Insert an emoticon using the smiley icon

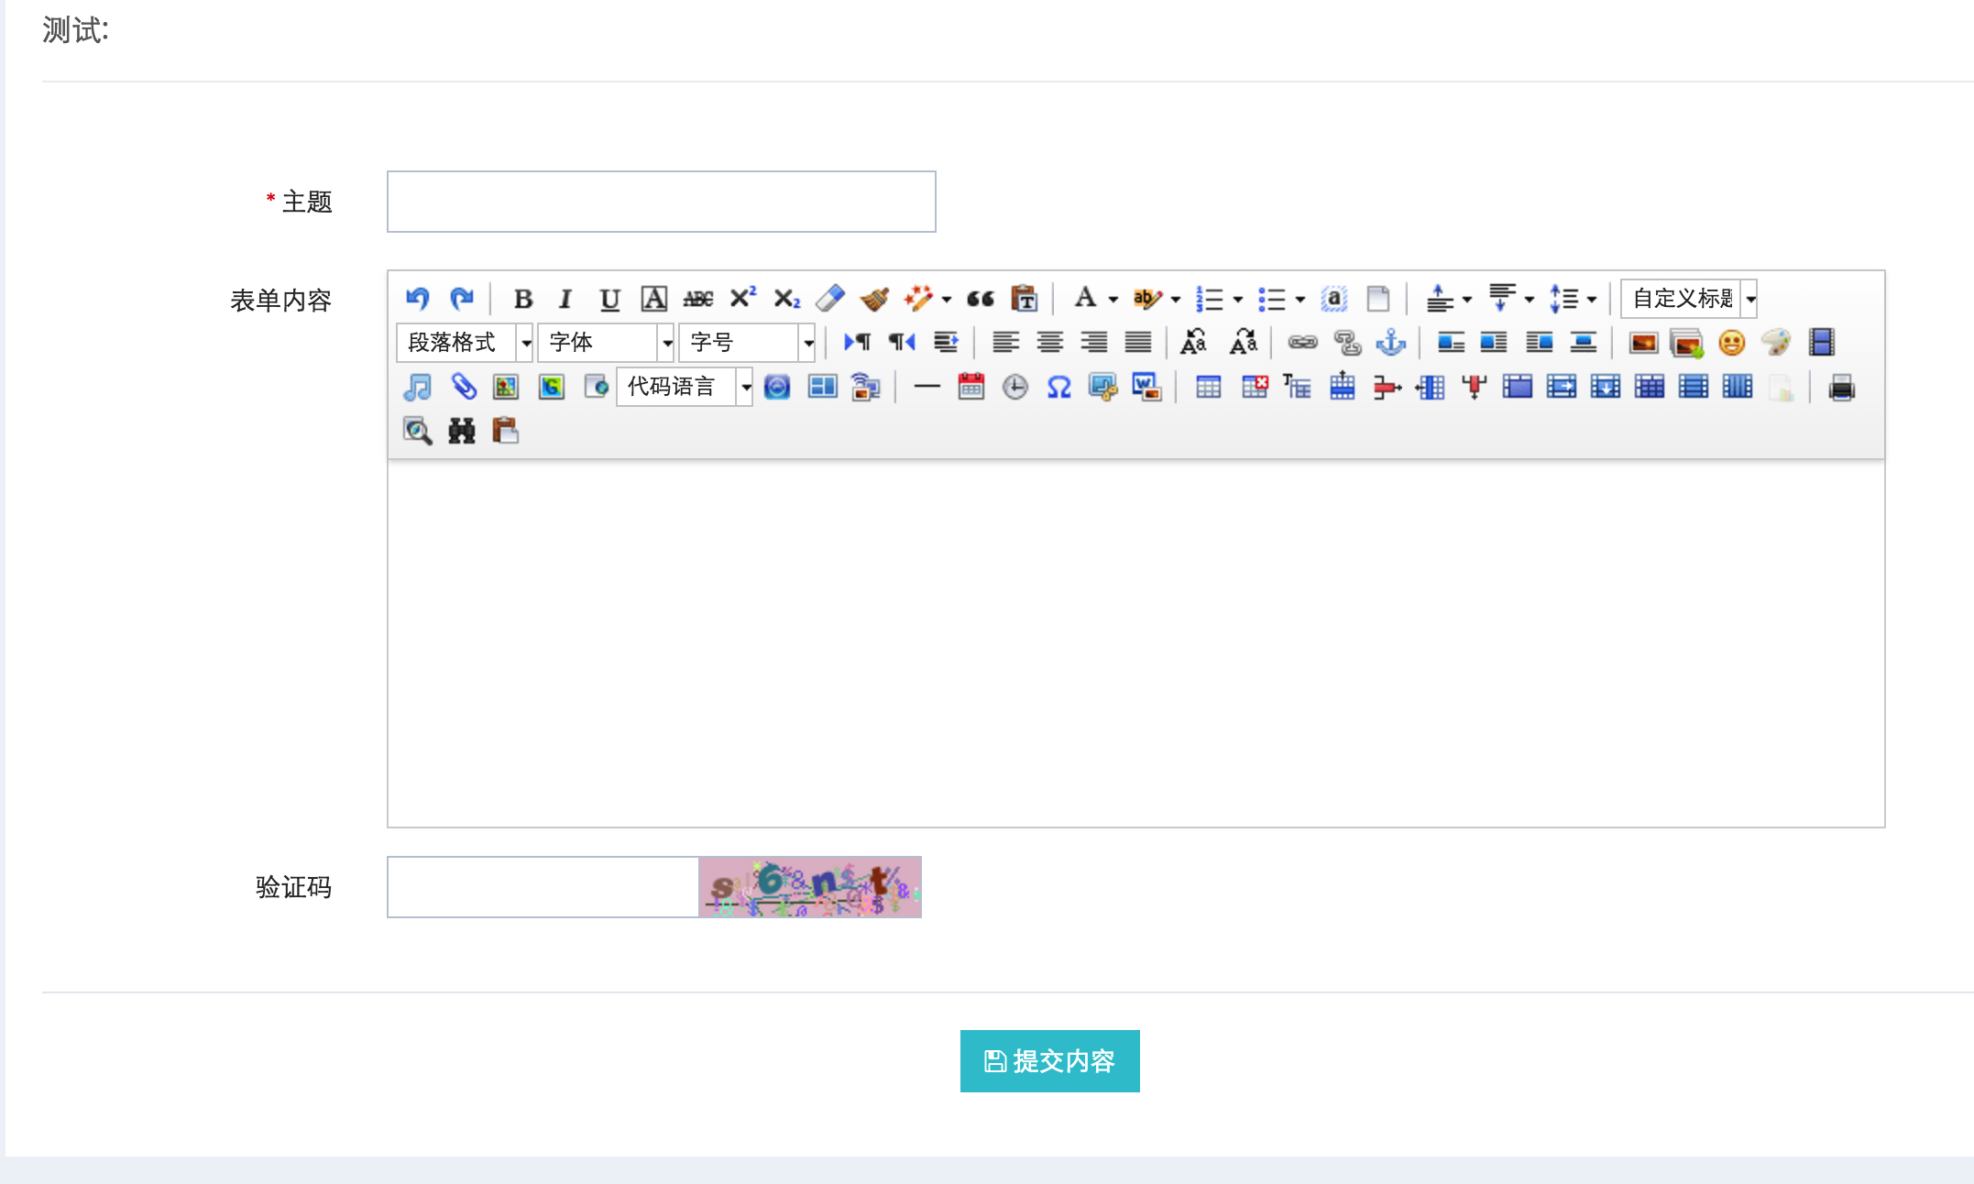[1731, 343]
